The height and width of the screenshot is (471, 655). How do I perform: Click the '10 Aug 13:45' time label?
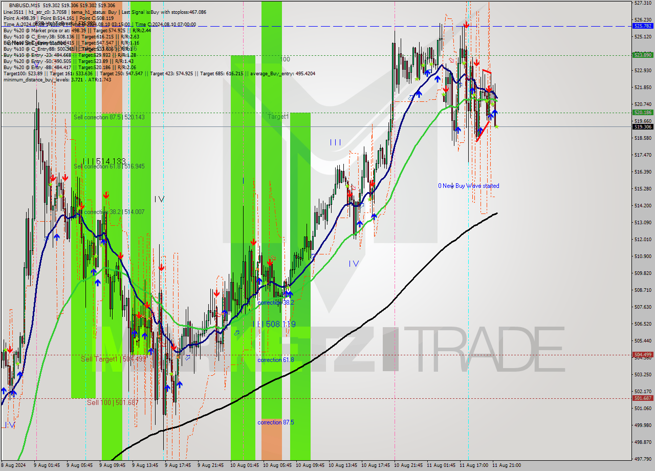[x=342, y=465]
